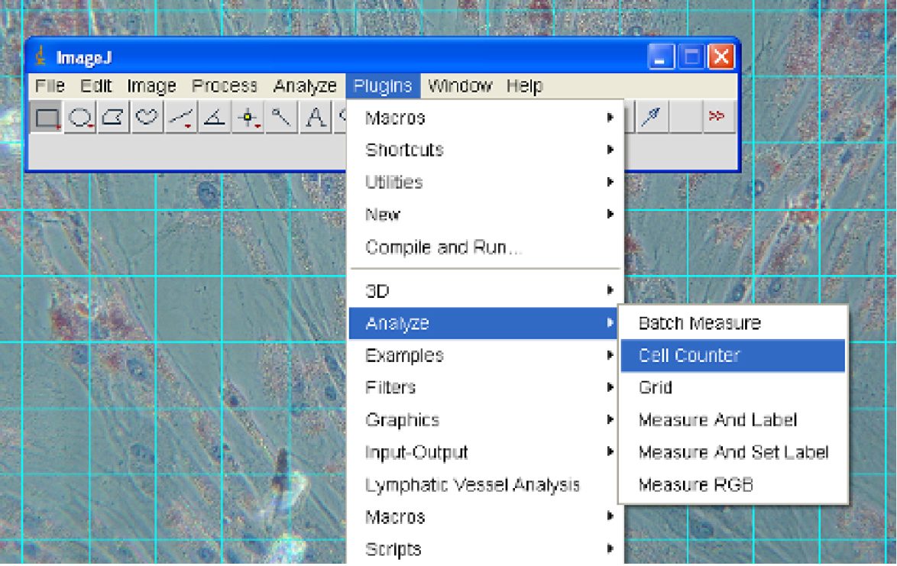This screenshot has height=566, width=897.
Task: Launch the Cell Counter plugin
Action: [x=733, y=355]
